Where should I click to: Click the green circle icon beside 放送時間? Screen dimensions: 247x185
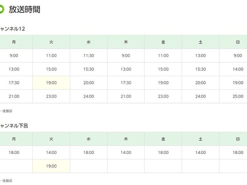click(1, 9)
